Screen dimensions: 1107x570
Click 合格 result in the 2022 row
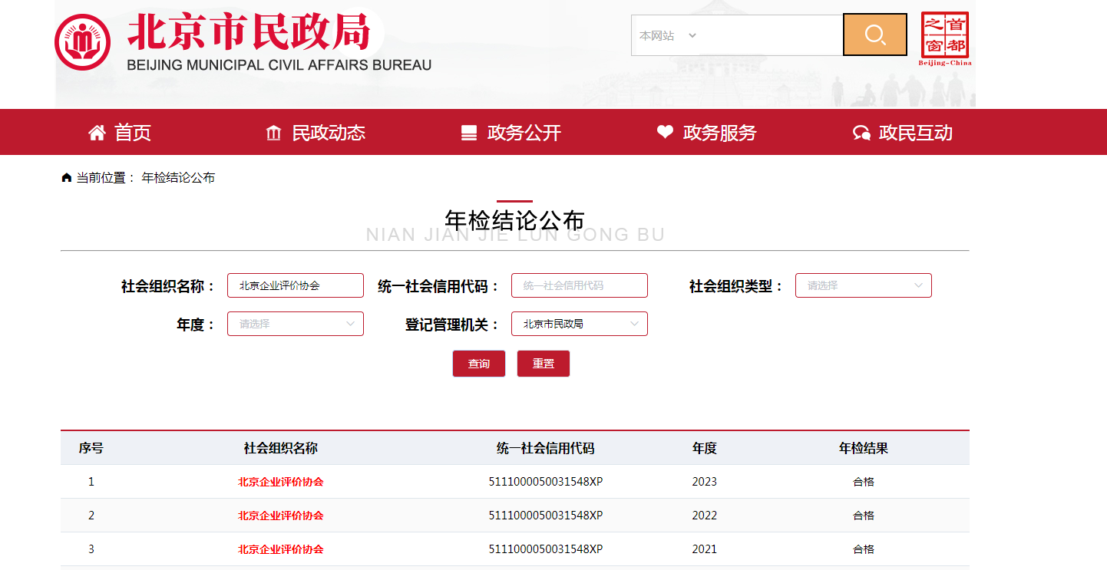point(864,516)
